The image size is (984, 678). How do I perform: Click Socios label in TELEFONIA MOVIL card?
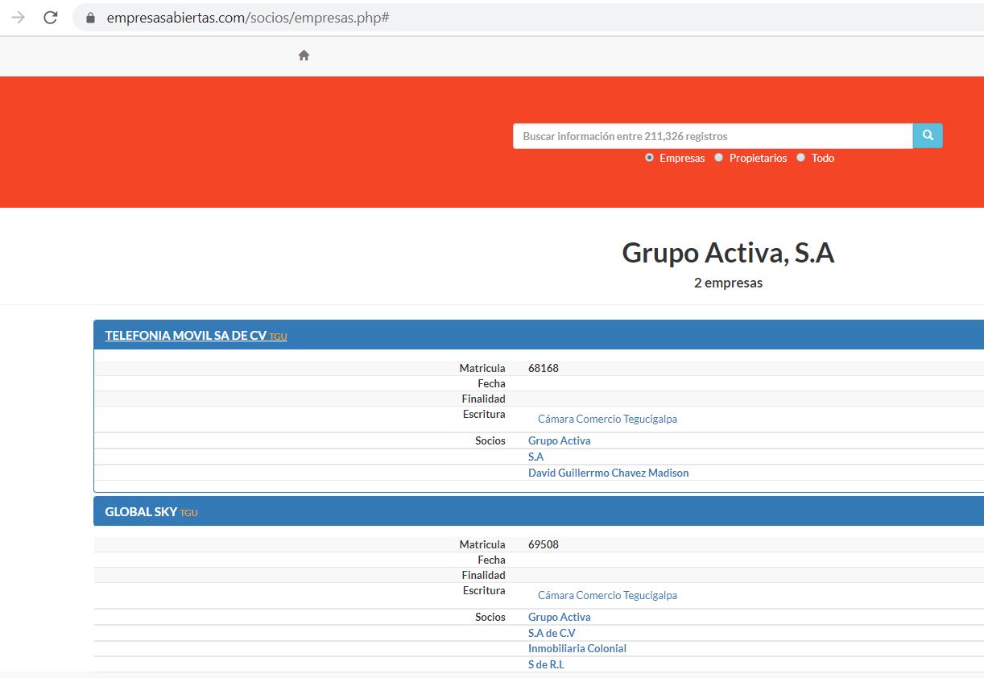[490, 440]
